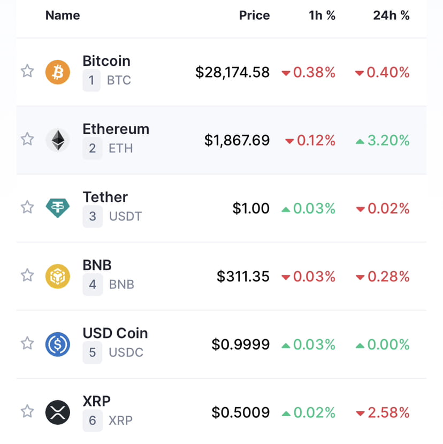This screenshot has height=444, width=443.
Task: Click the Ethereum diamond logo icon
Action: (58, 140)
